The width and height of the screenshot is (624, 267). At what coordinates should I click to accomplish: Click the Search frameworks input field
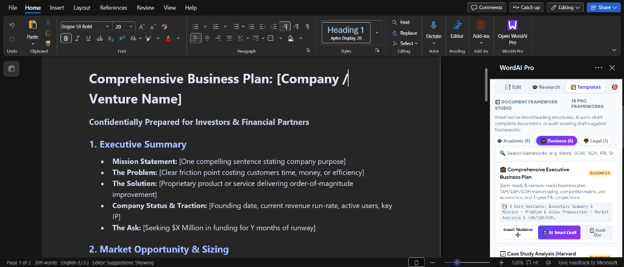(556, 153)
